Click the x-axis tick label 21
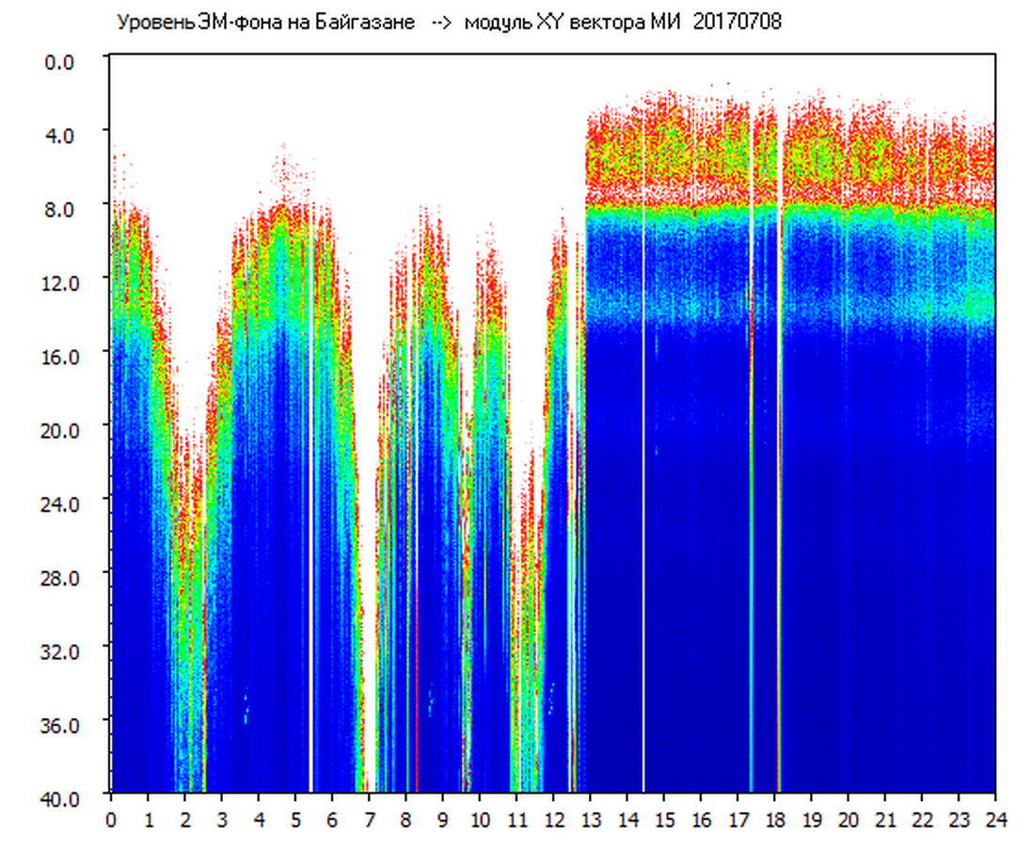 point(884,820)
